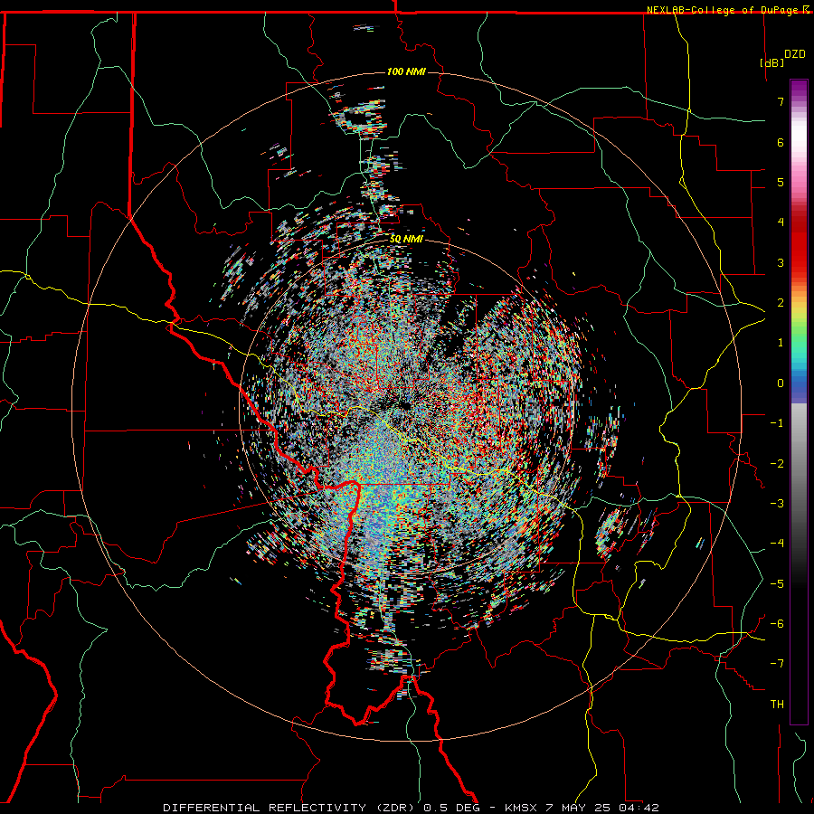Click the 50 NMI range ring label
Screen dimensions: 814x814
[406, 240]
